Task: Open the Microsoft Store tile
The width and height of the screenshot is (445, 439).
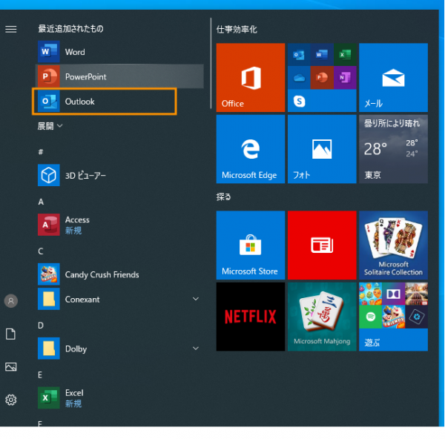Action: click(x=251, y=245)
